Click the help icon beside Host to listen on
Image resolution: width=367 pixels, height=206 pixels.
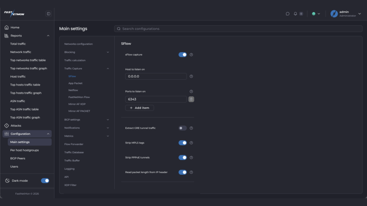[x=191, y=76]
